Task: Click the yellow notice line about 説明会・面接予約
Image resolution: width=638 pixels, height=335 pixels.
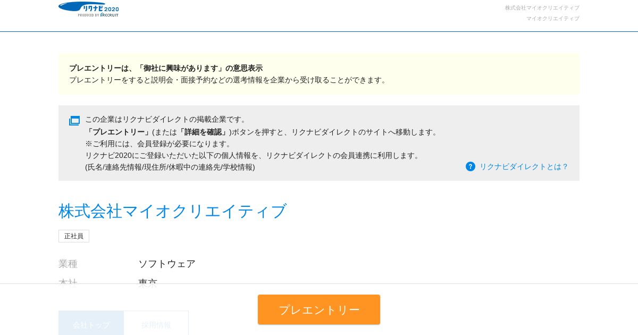Action: point(229,80)
